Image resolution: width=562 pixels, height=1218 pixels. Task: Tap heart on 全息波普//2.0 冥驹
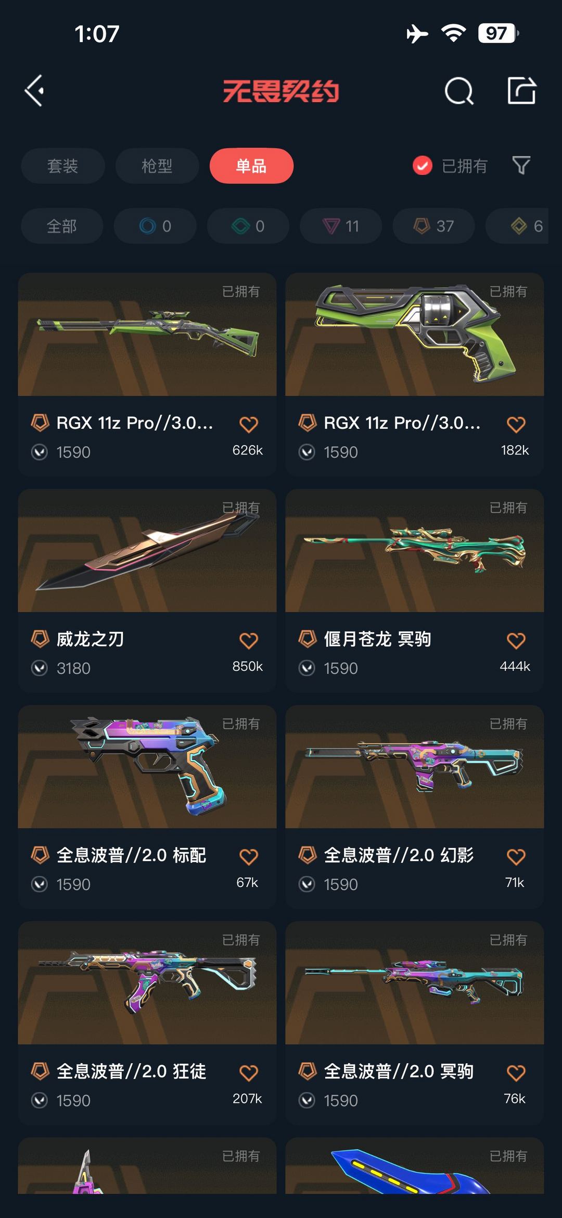click(516, 1073)
